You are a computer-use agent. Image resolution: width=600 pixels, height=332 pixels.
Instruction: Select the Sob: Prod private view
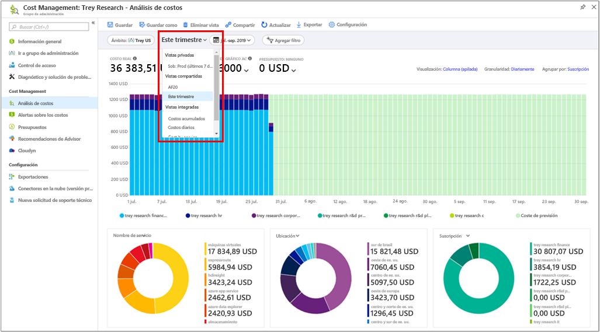click(x=190, y=66)
